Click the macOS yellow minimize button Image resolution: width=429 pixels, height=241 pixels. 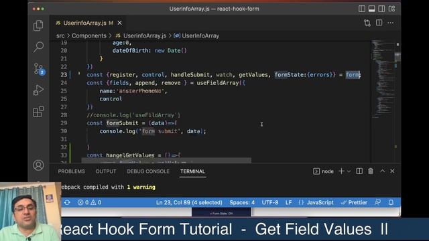[x=38, y=9]
